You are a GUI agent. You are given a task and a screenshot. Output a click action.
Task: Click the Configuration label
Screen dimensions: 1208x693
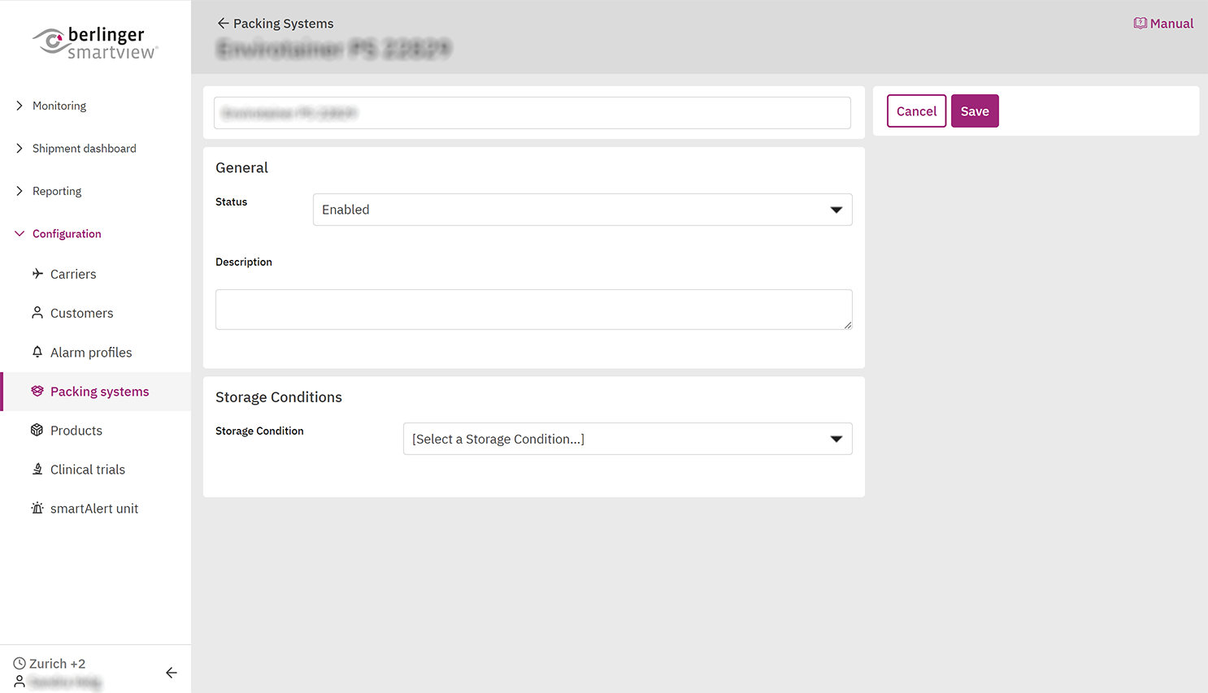[x=67, y=234]
